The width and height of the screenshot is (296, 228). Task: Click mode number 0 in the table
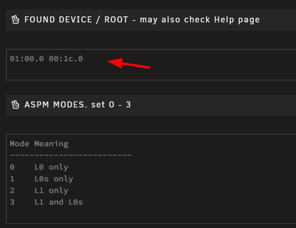(12, 167)
